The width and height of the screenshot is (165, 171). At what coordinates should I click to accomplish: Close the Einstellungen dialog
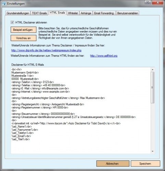(x=157, y=2)
